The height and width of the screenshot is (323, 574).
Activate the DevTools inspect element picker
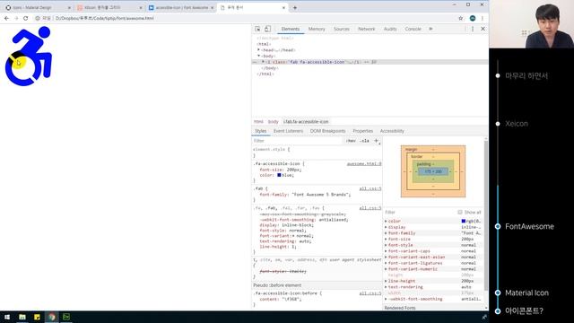coord(257,29)
